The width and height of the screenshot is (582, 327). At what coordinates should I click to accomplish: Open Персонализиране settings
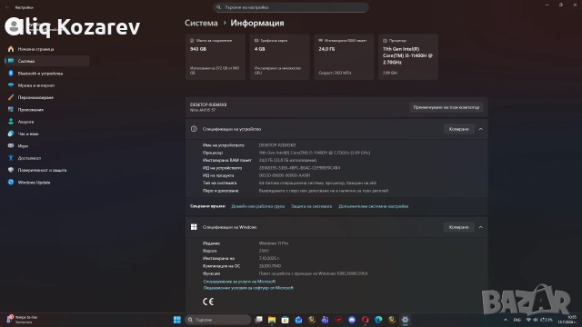tap(46, 97)
